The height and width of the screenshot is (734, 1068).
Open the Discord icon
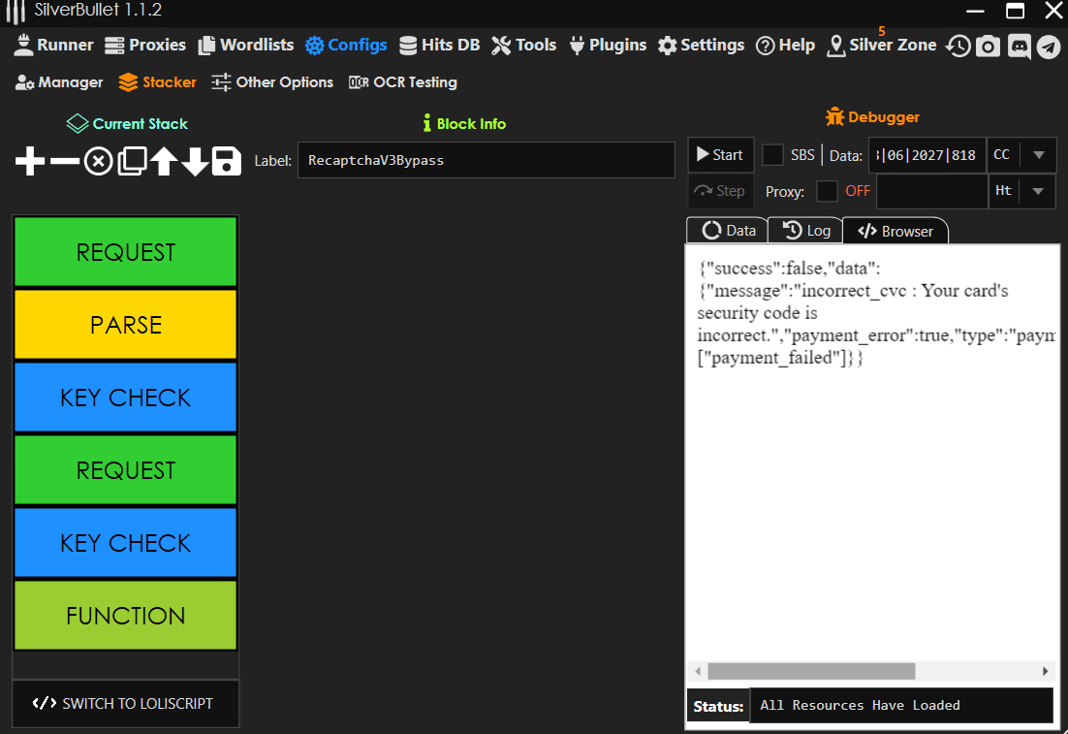tap(1019, 47)
